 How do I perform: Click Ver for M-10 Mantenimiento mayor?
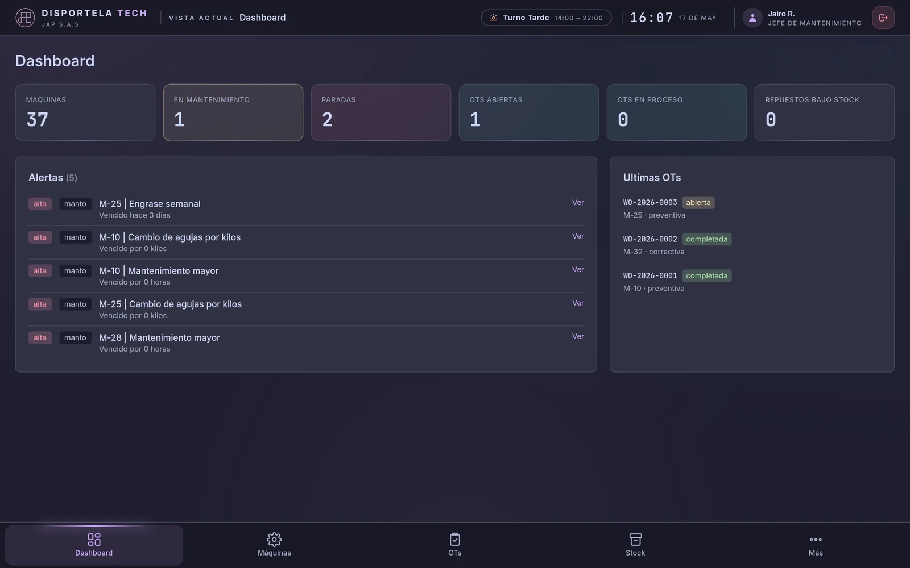(x=578, y=269)
